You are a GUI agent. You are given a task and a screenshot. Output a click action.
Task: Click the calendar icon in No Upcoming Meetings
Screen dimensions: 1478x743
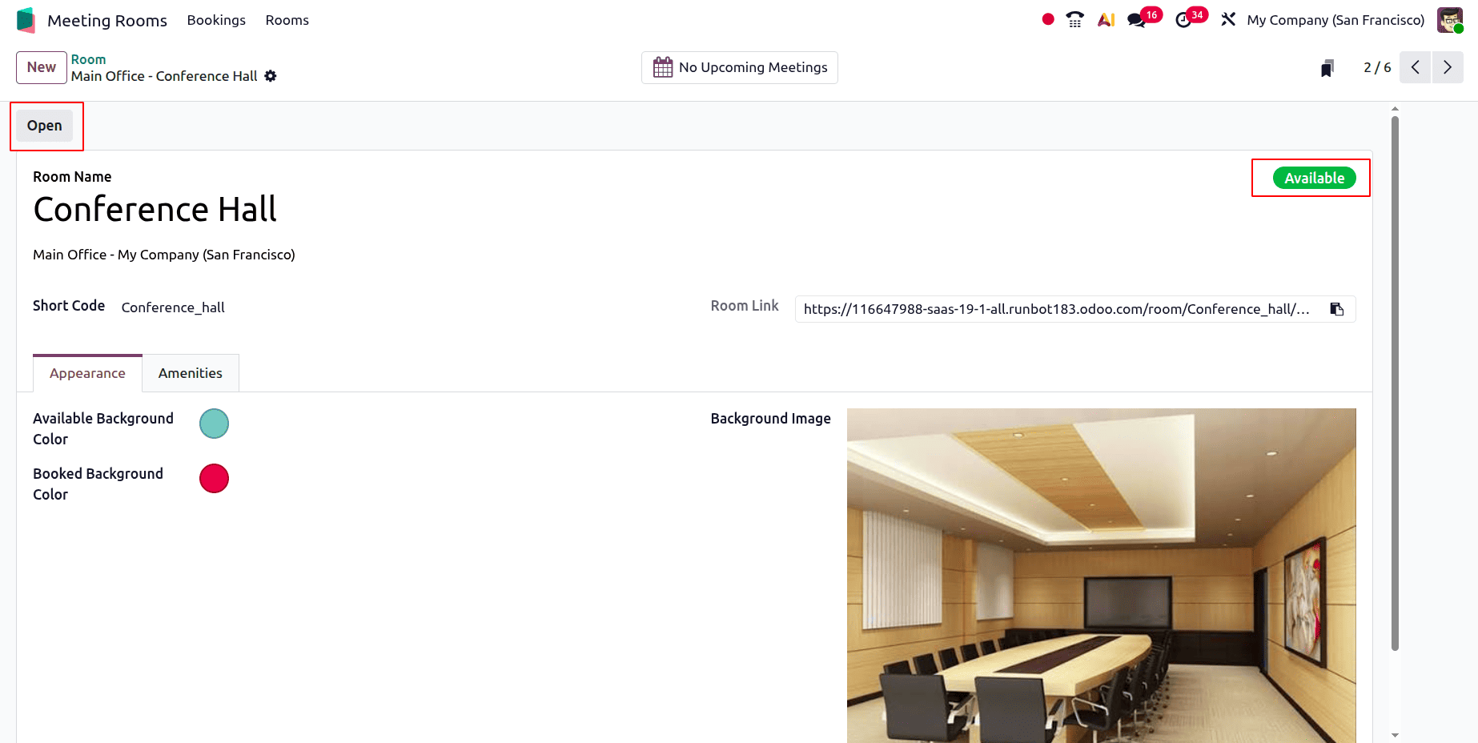coord(663,67)
